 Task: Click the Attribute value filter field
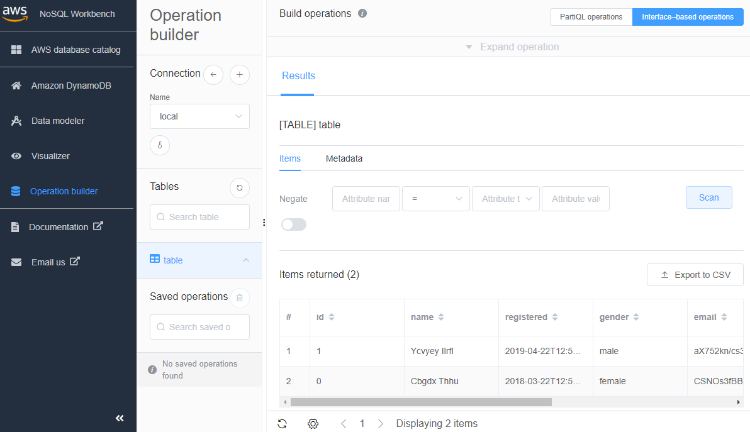point(576,199)
